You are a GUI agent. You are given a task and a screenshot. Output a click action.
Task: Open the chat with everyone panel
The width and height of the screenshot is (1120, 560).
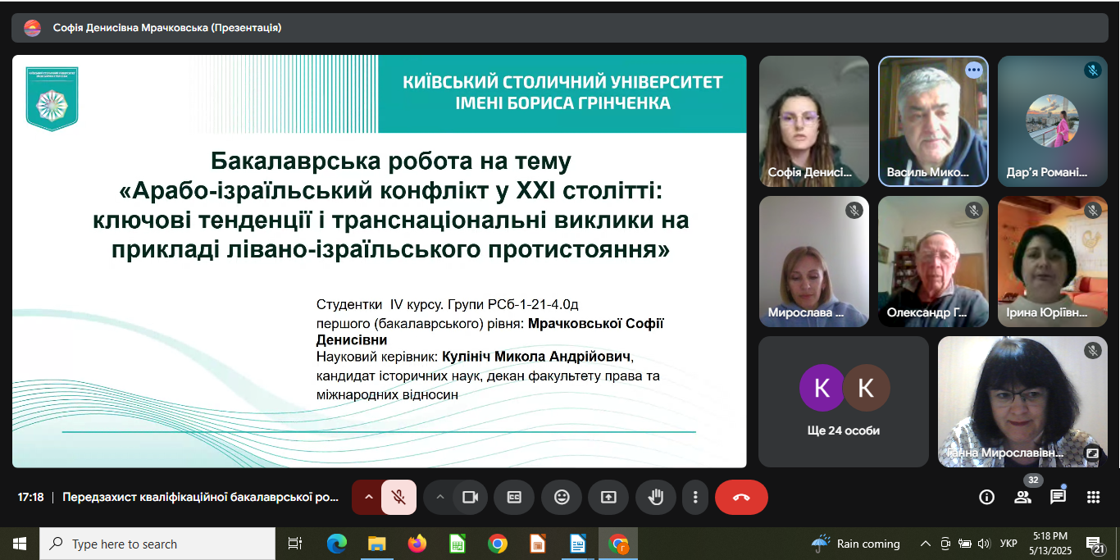pyautogui.click(x=1058, y=497)
